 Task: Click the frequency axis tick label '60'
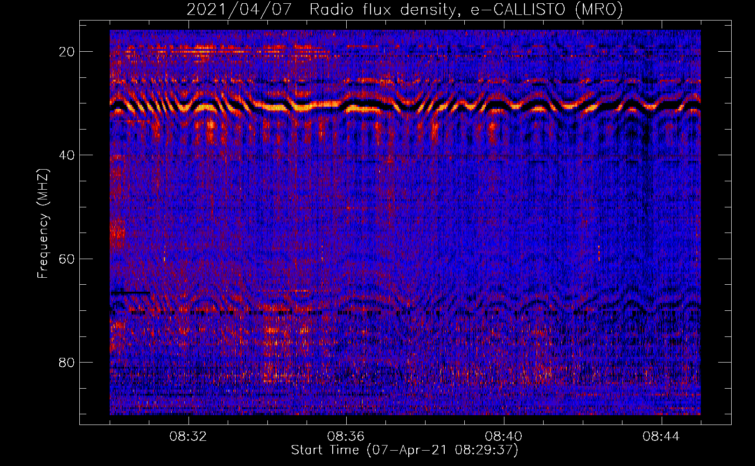[x=67, y=259]
